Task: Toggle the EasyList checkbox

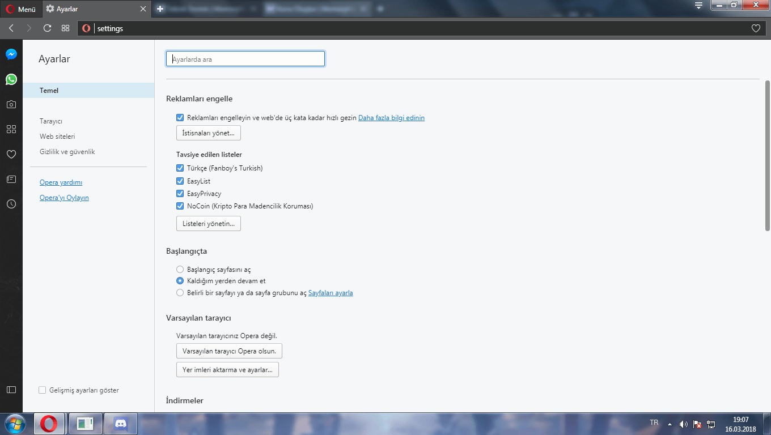Action: (x=180, y=181)
